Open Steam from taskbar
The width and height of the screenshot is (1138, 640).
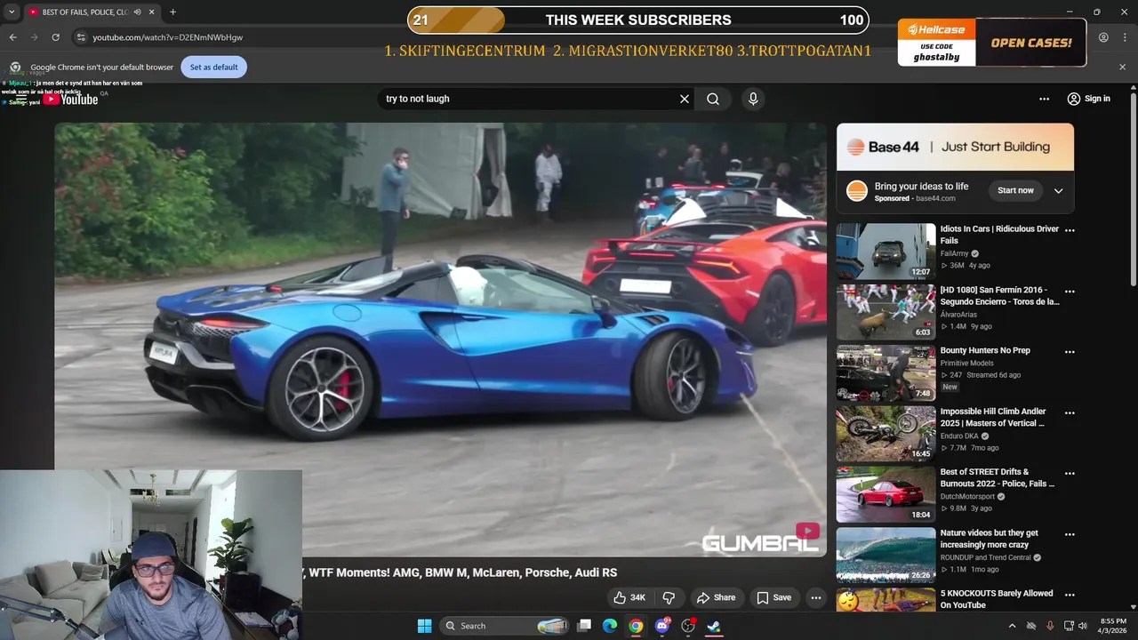pyautogui.click(x=713, y=626)
